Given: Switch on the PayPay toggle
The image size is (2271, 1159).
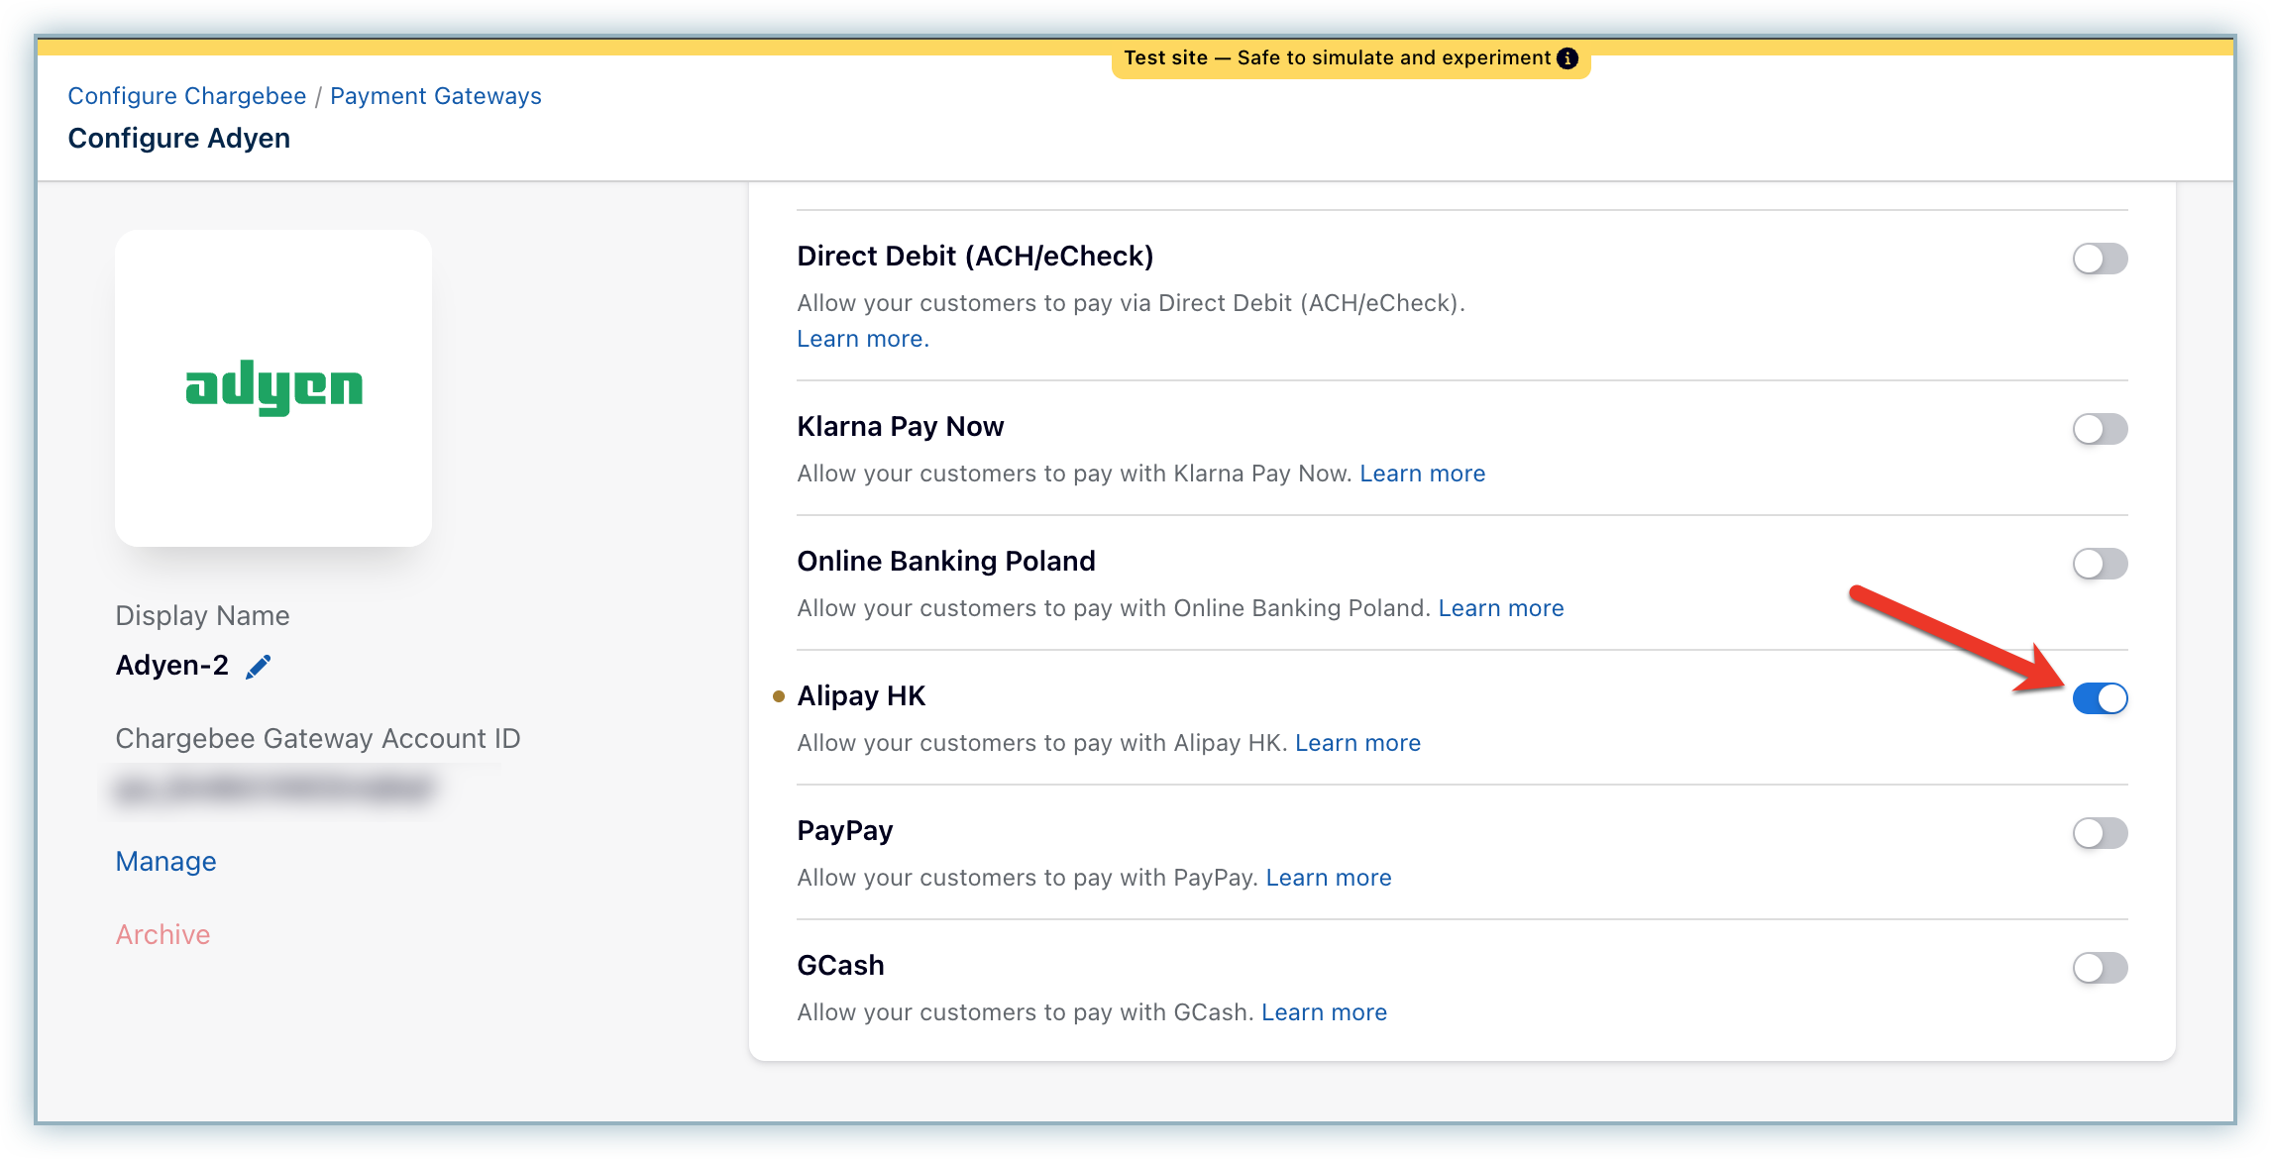Looking at the screenshot, I should tap(2100, 833).
